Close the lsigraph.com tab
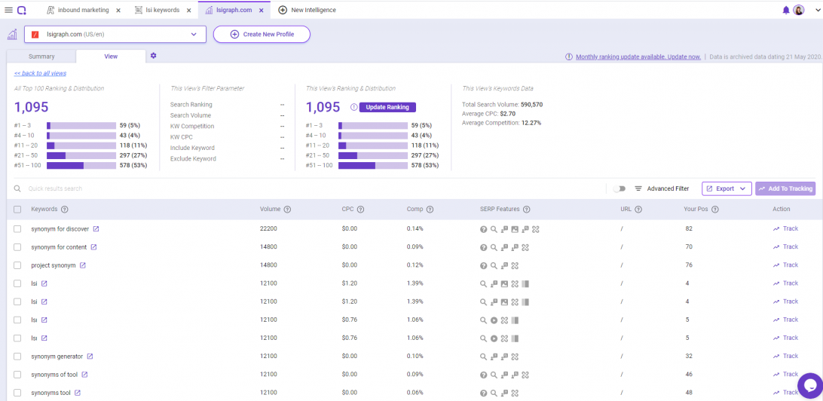 261,10
